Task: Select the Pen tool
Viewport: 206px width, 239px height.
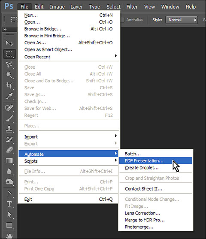Action: click(9, 194)
